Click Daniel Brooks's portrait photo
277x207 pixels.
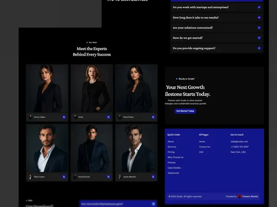coord(91,148)
